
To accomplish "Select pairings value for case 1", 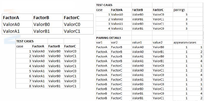I will pos(186,15).
